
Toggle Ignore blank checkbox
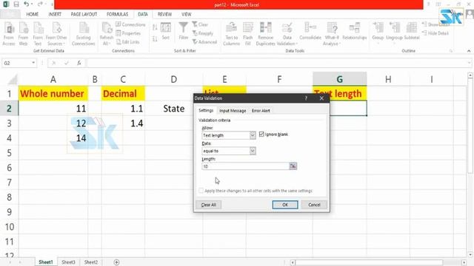click(x=261, y=134)
